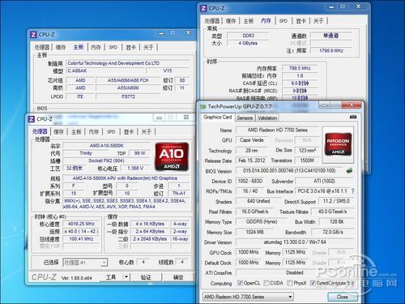Close the GPU-Z window with red X

tap(352, 105)
